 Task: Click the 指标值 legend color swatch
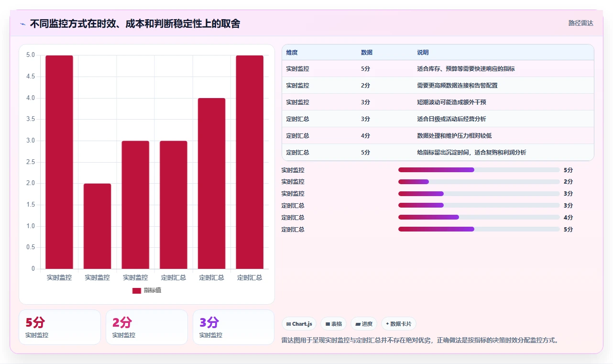pos(137,290)
